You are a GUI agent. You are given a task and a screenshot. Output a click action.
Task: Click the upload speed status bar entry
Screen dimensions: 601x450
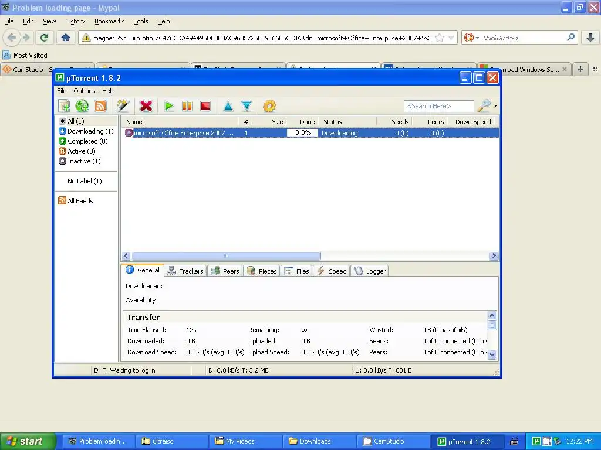[x=383, y=370]
